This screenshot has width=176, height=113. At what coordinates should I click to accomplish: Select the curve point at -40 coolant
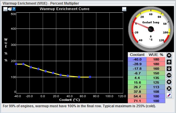pos(16,64)
